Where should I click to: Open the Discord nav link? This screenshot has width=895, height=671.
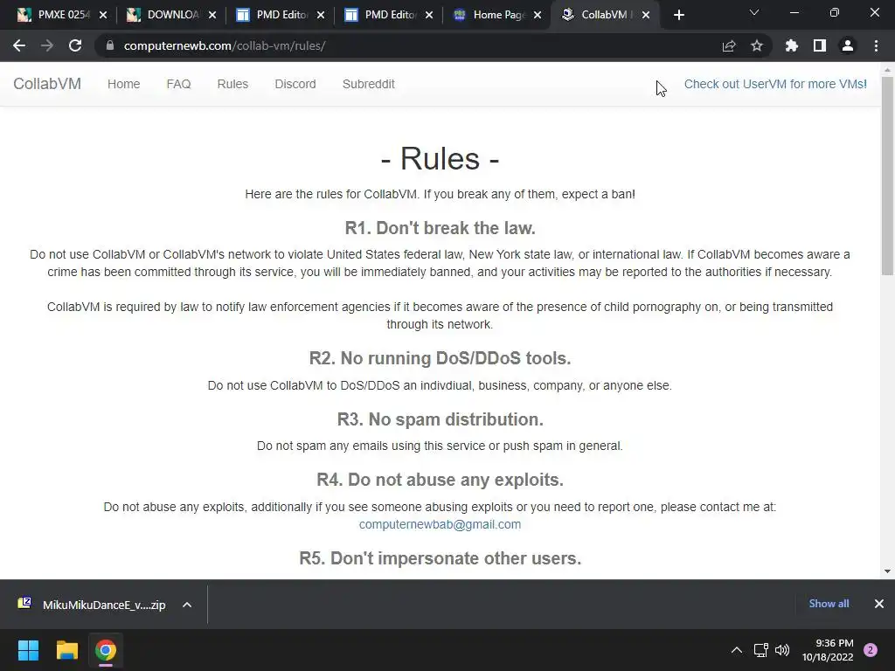295,84
